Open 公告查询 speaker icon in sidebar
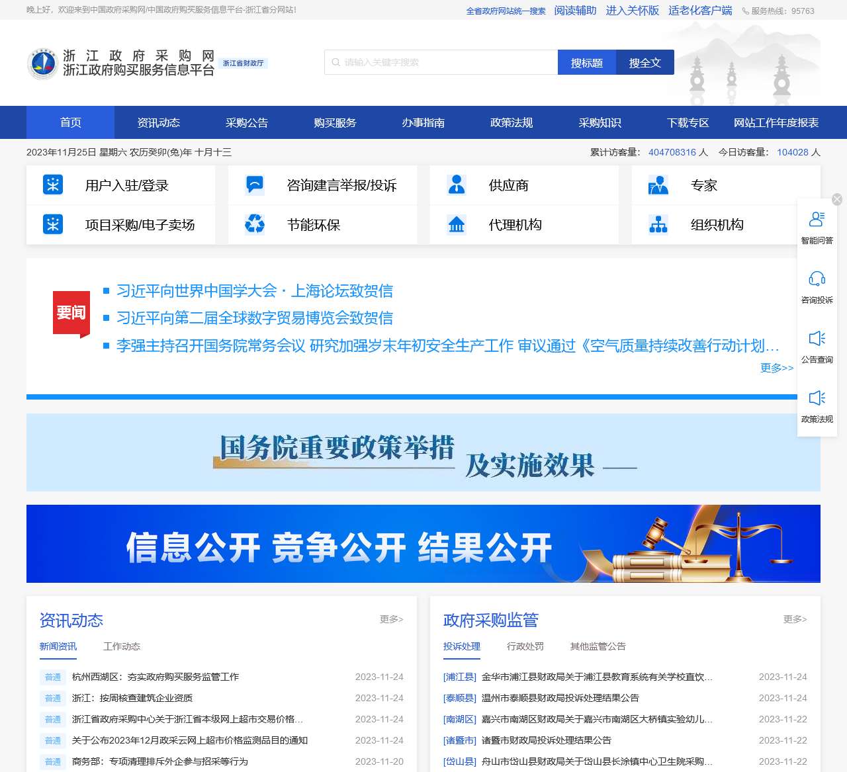This screenshot has width=847, height=772. click(817, 339)
